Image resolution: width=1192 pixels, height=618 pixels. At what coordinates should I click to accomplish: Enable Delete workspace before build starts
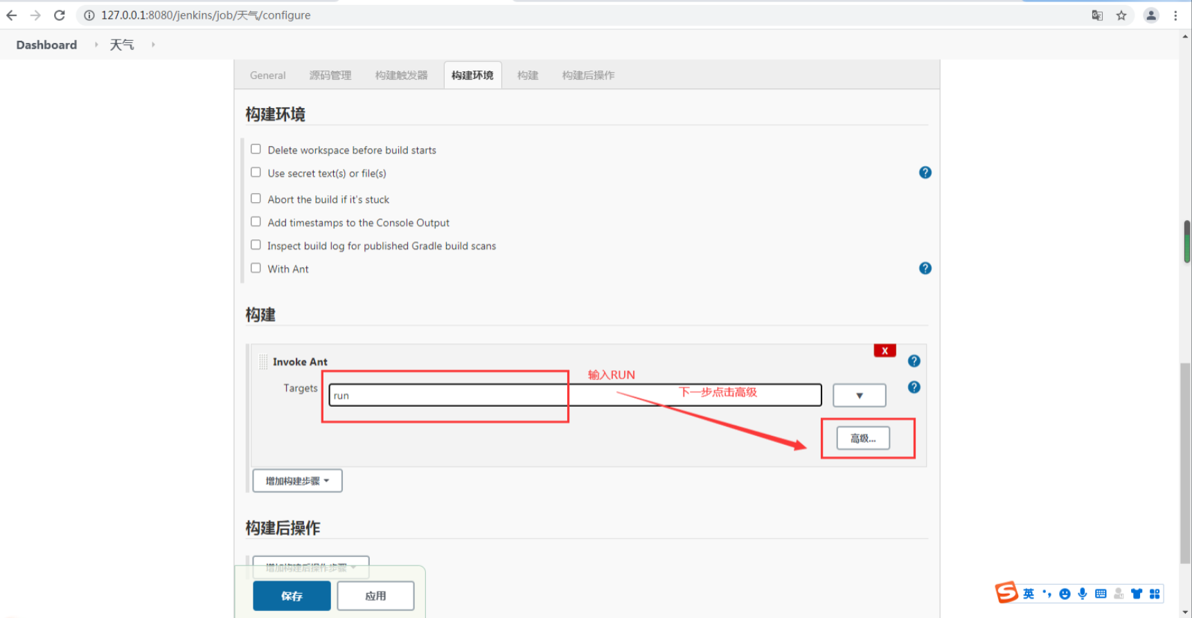coord(256,149)
